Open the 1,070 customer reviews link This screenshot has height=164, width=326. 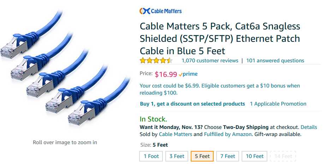coord(210,61)
